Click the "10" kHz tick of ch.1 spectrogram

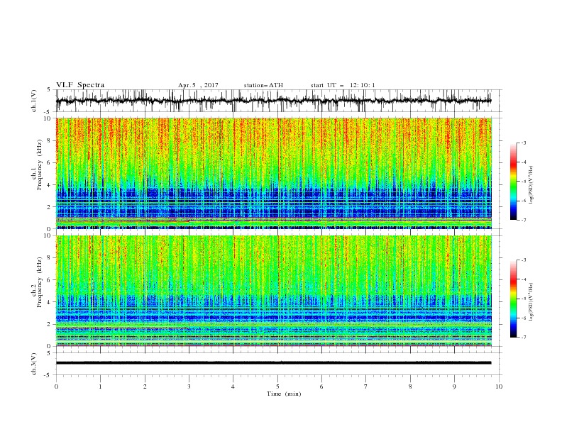pos(48,118)
